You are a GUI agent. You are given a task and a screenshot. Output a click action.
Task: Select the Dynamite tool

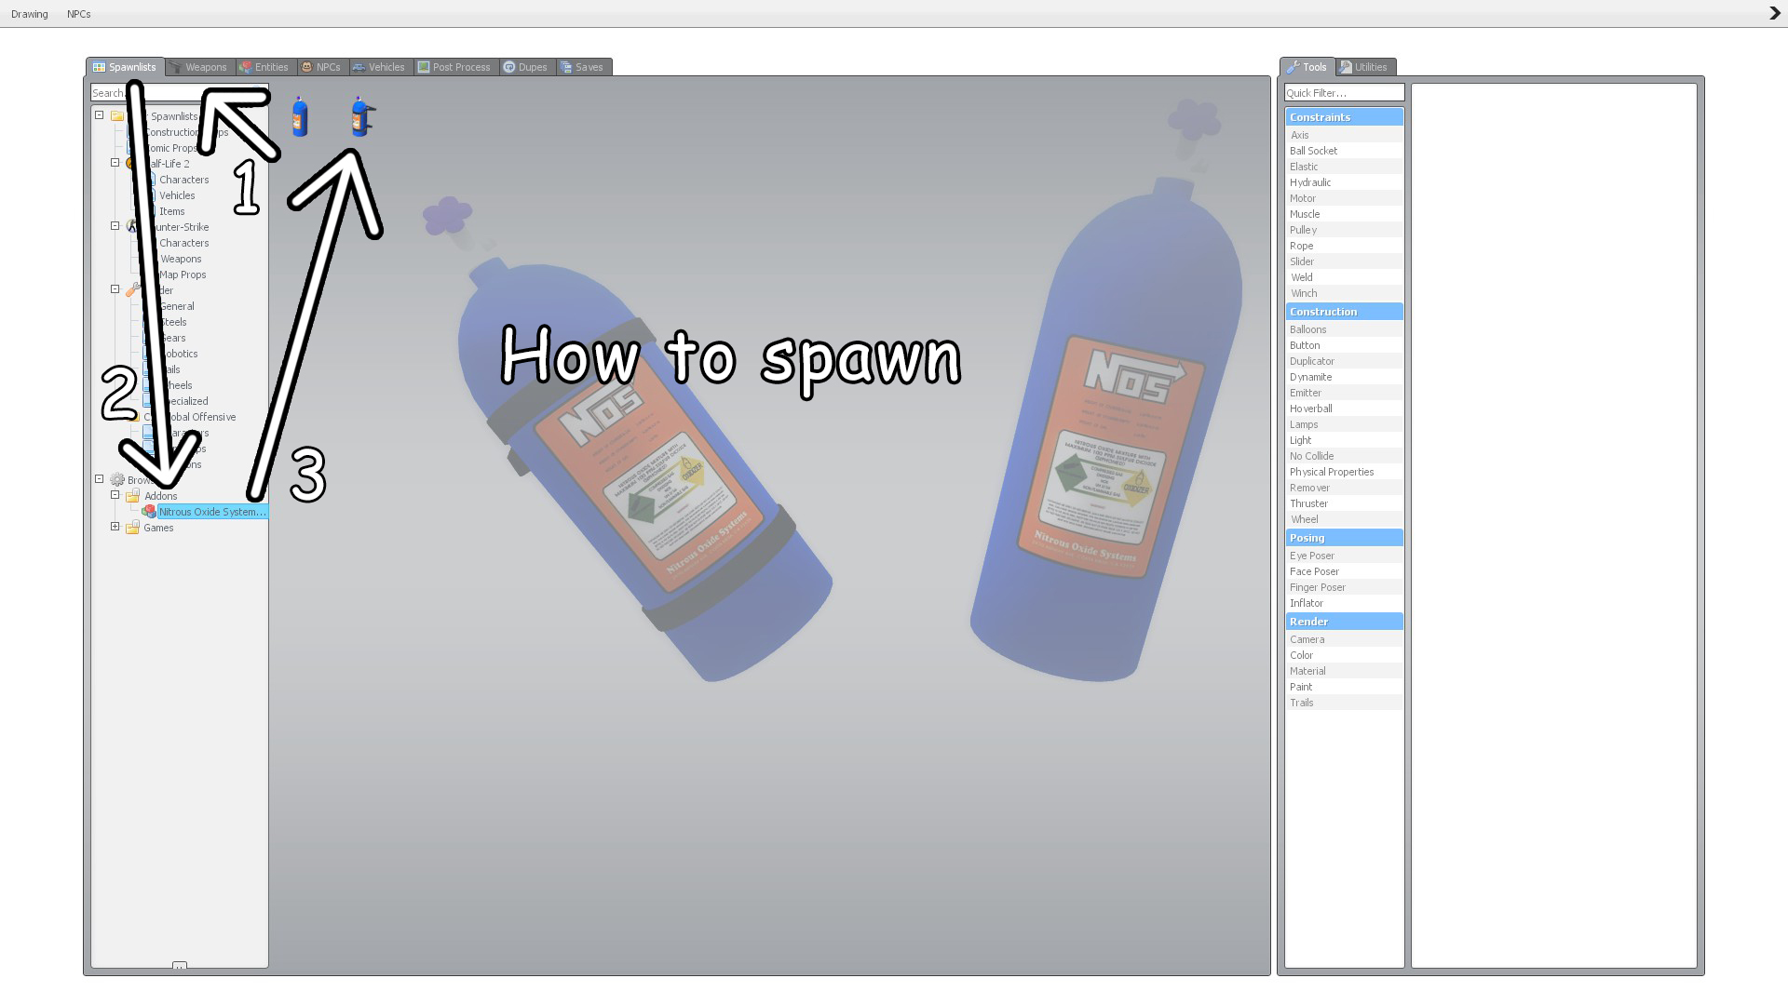pyautogui.click(x=1344, y=377)
